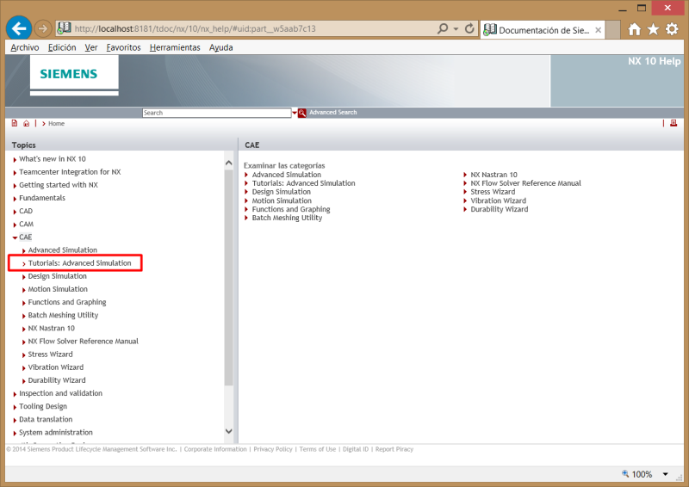Click the browser forward arrow button
This screenshot has width=689, height=487.
coord(42,29)
